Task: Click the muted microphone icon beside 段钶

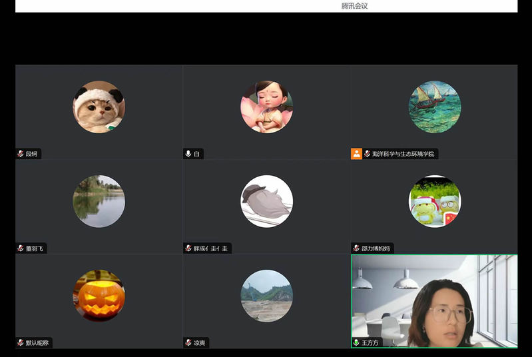Action: 21,154
